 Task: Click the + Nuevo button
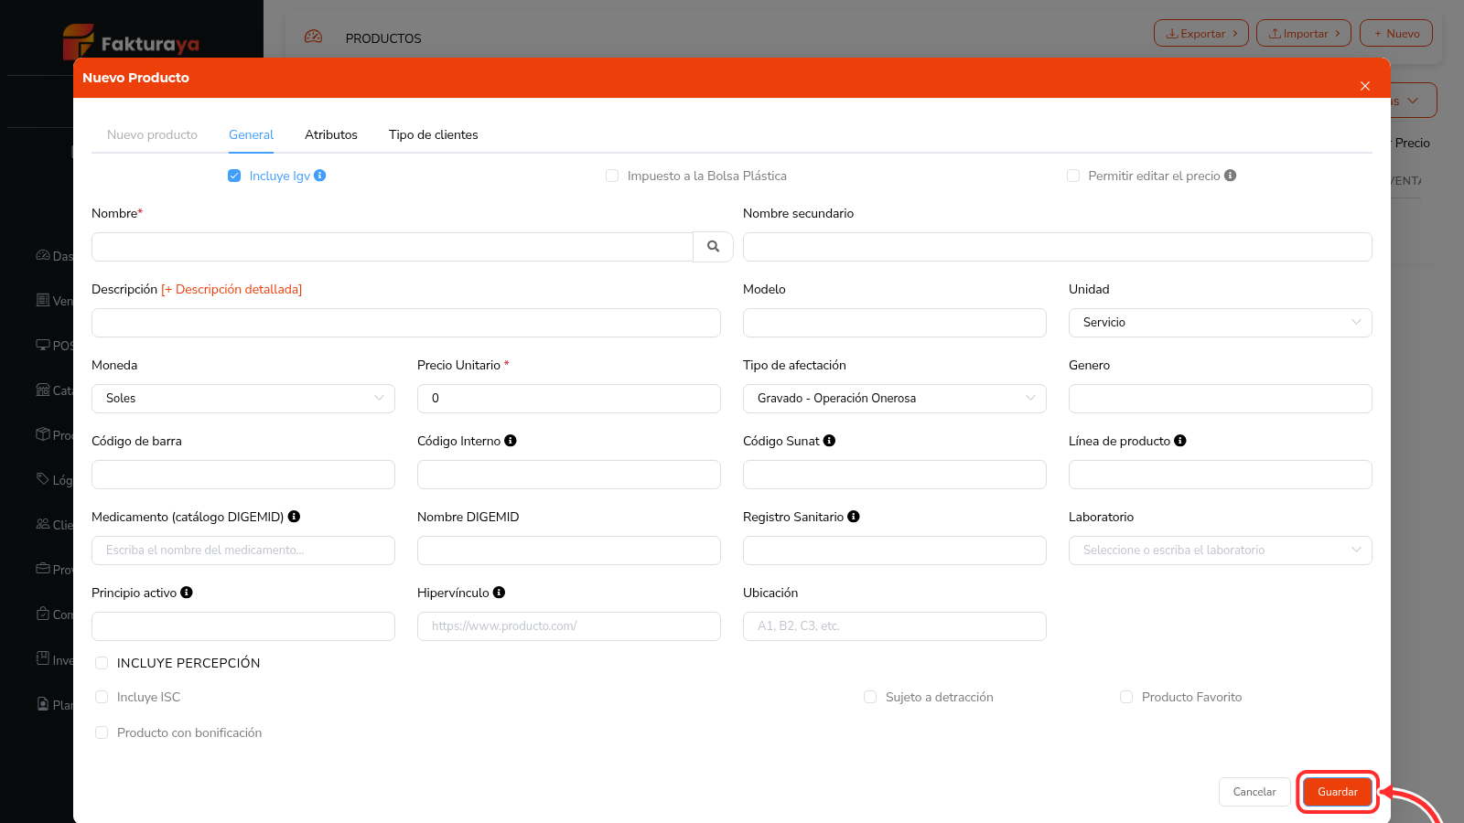coord(1396,33)
